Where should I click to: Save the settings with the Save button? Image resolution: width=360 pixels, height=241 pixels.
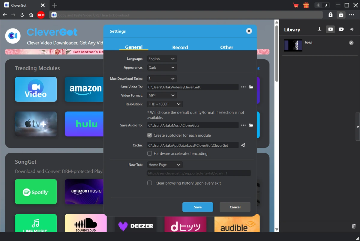[198, 207]
